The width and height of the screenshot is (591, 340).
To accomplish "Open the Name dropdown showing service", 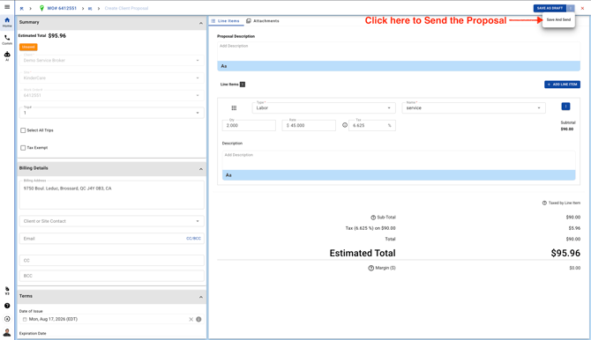I will (474, 107).
